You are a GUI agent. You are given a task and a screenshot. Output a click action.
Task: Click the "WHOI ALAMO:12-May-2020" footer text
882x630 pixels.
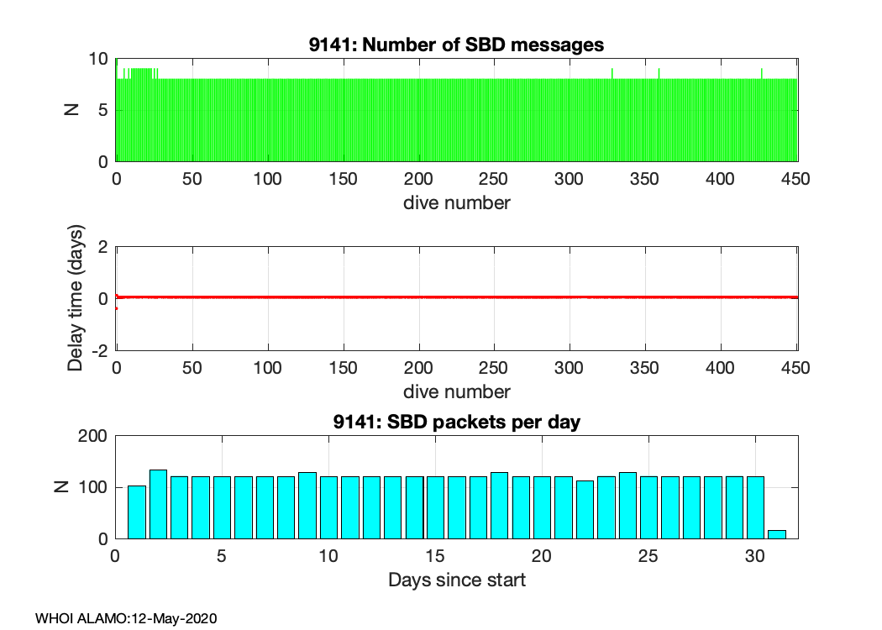[x=126, y=618]
